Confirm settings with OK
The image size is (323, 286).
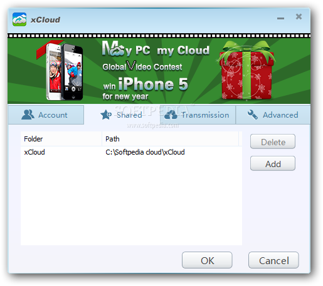(207, 260)
